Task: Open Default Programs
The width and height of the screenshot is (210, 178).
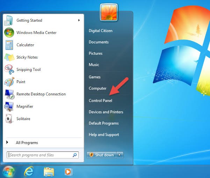Action: point(104,123)
